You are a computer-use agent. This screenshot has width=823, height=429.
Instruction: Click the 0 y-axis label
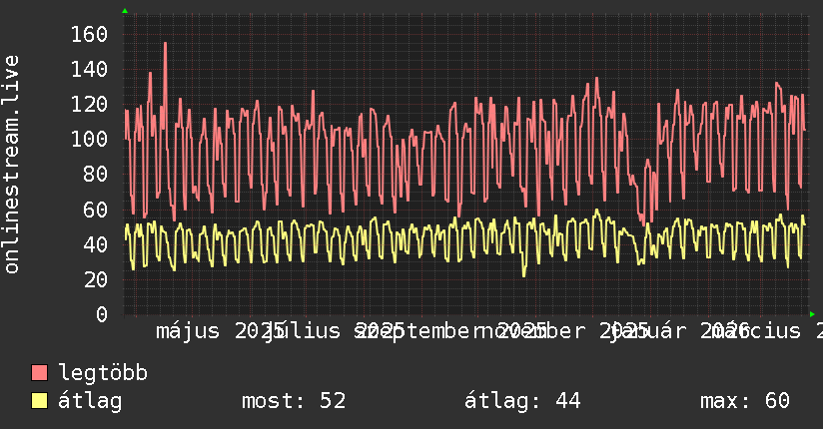point(102,314)
